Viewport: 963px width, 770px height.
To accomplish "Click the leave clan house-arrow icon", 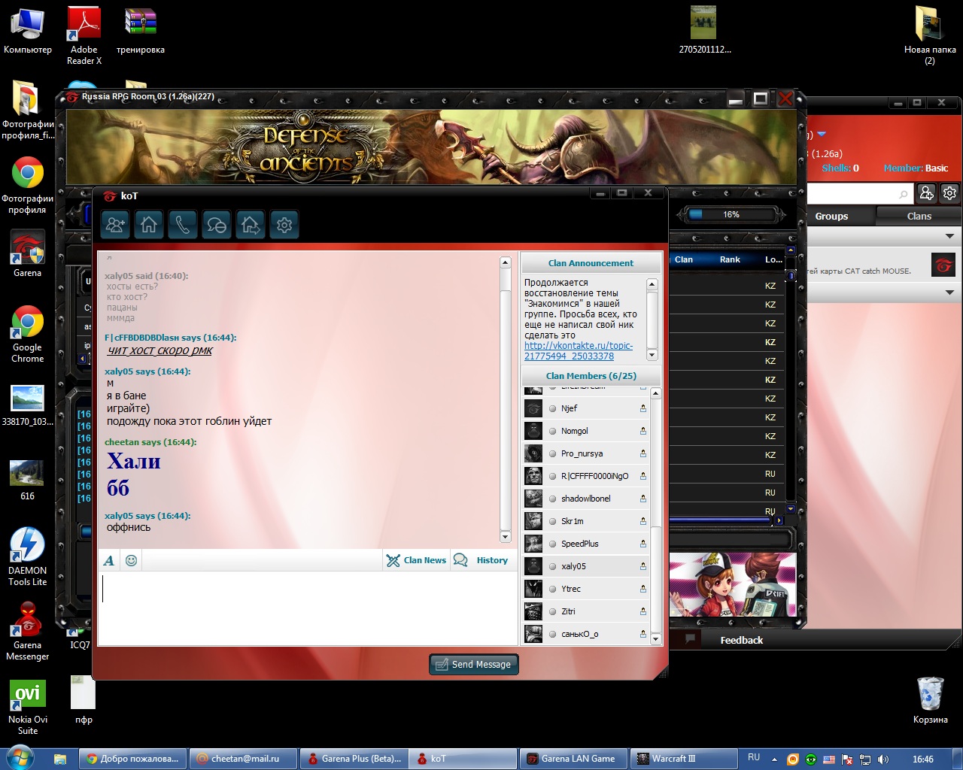I will click(251, 224).
